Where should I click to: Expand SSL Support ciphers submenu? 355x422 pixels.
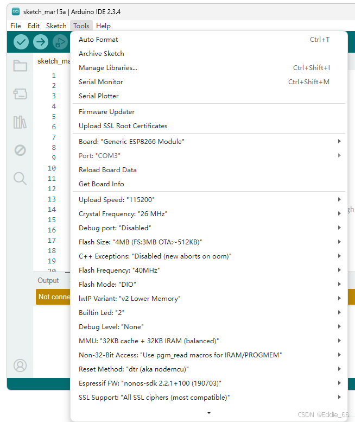[x=209, y=398]
